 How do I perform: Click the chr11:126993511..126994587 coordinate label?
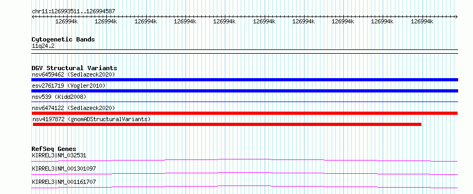point(73,11)
